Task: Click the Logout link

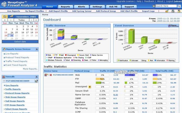Action: (170, 1)
